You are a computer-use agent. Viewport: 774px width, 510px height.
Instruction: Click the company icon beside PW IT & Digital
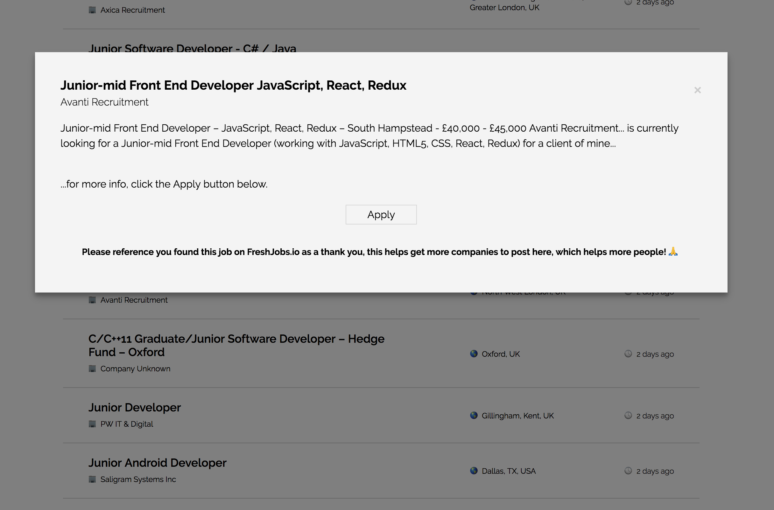[x=92, y=424]
